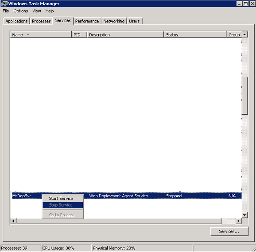This screenshot has width=256, height=252.
Task: Open the Help menu
Action: pyautogui.click(x=50, y=11)
